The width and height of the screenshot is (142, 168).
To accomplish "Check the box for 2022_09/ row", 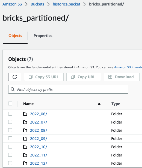I will point(10,138).
